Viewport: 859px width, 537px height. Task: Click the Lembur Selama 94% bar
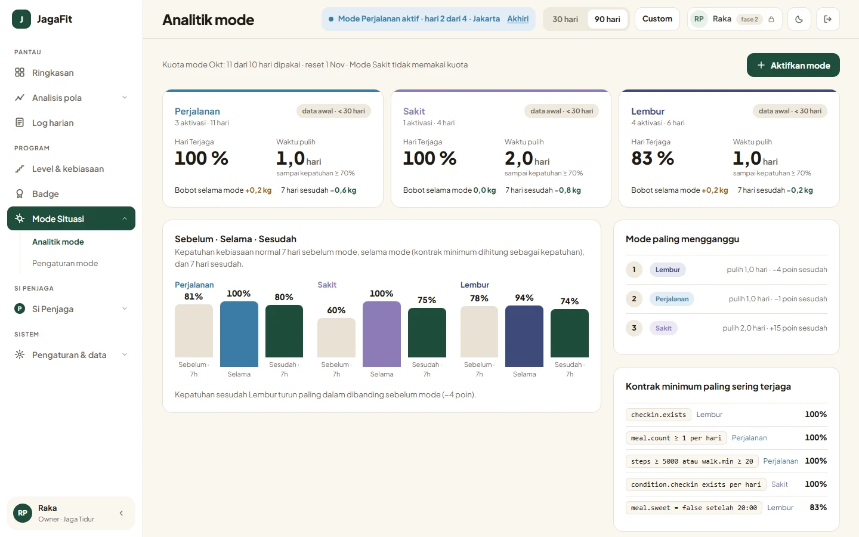[524, 336]
